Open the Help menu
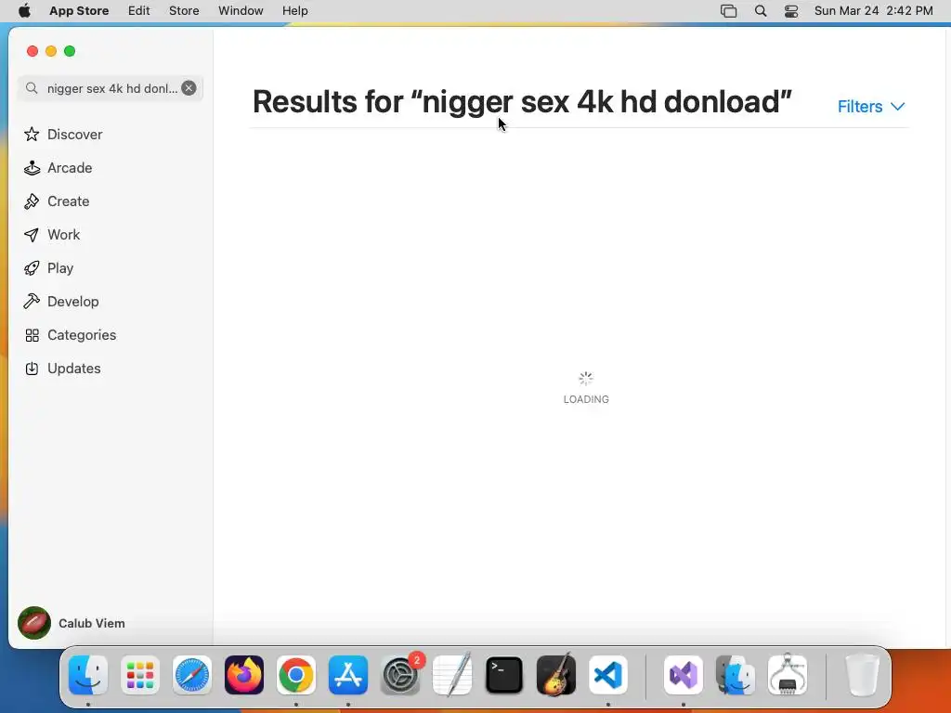Screen dimensions: 951x713 pos(294,11)
